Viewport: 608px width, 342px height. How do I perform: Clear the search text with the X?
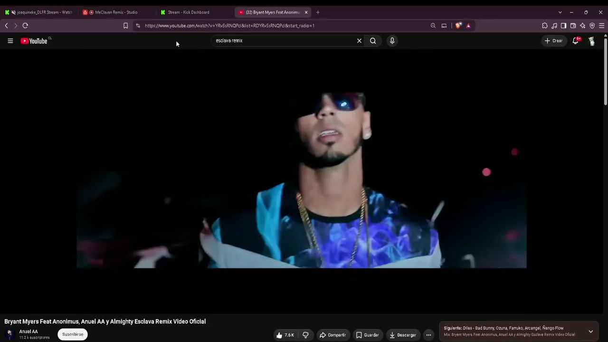[359, 41]
